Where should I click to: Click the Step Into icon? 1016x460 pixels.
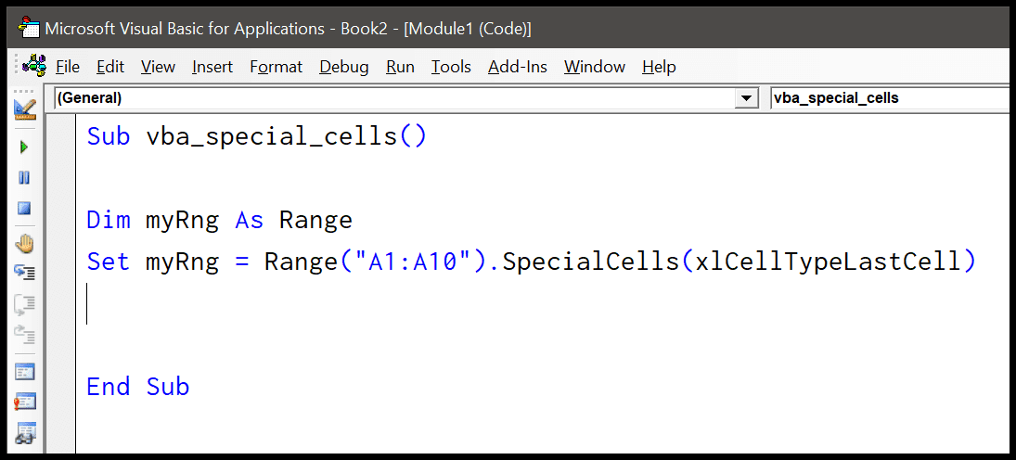point(24,273)
